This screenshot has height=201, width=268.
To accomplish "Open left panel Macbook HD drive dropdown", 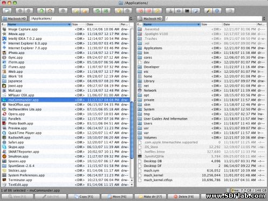I will 15,18.
